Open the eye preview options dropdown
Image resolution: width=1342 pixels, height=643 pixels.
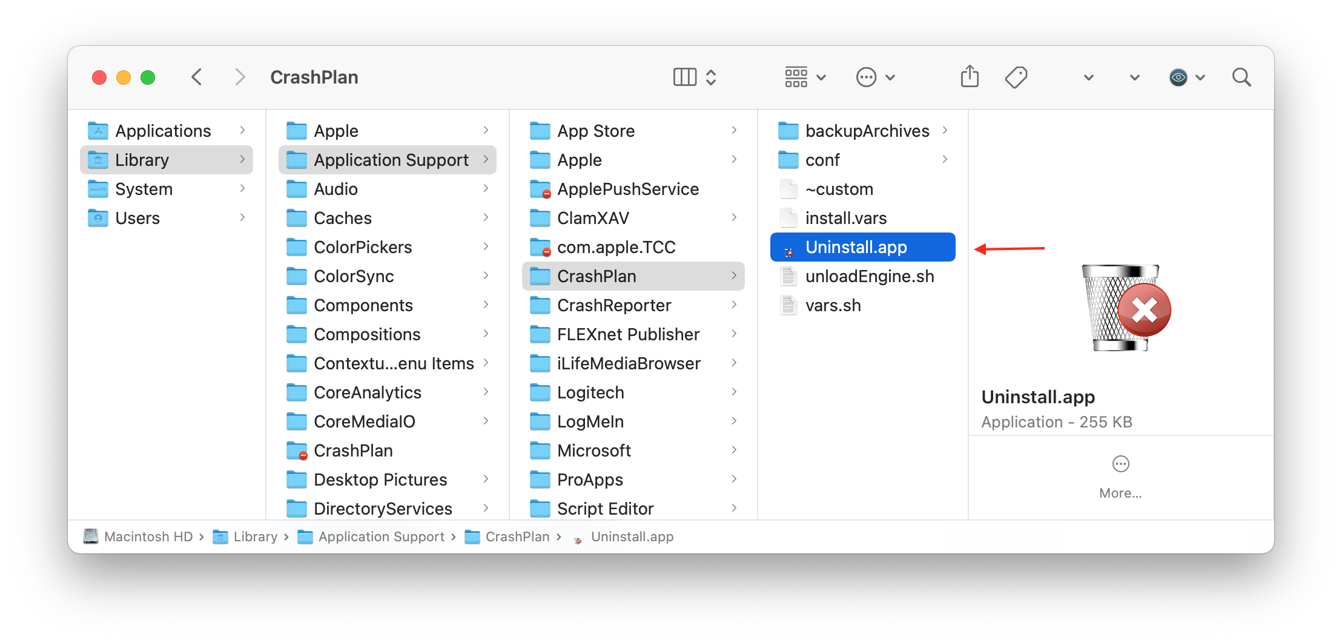coord(1187,77)
